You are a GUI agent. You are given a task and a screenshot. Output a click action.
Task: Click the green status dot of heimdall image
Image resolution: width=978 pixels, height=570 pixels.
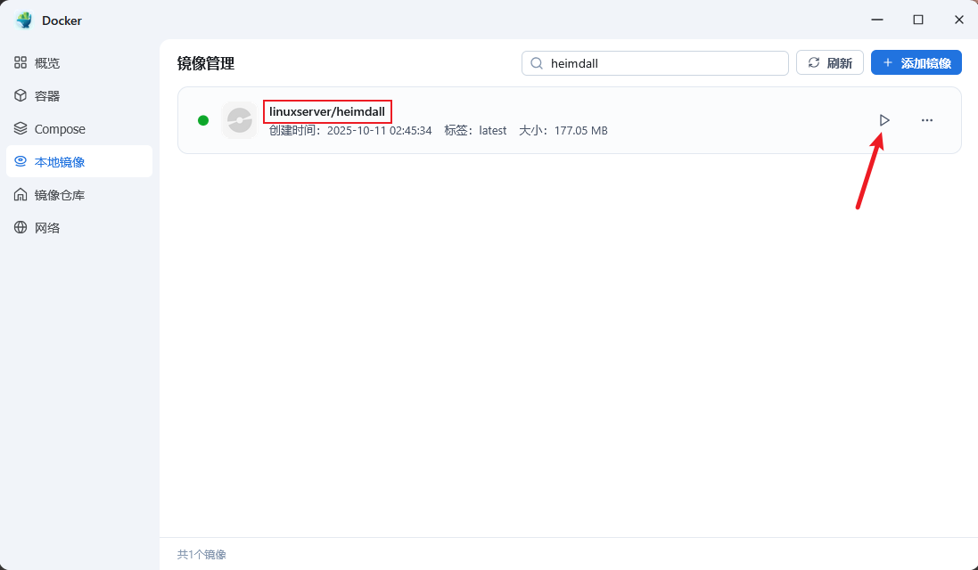tap(203, 120)
